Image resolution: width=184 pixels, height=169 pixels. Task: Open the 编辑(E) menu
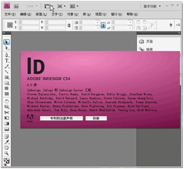(x=26, y=14)
